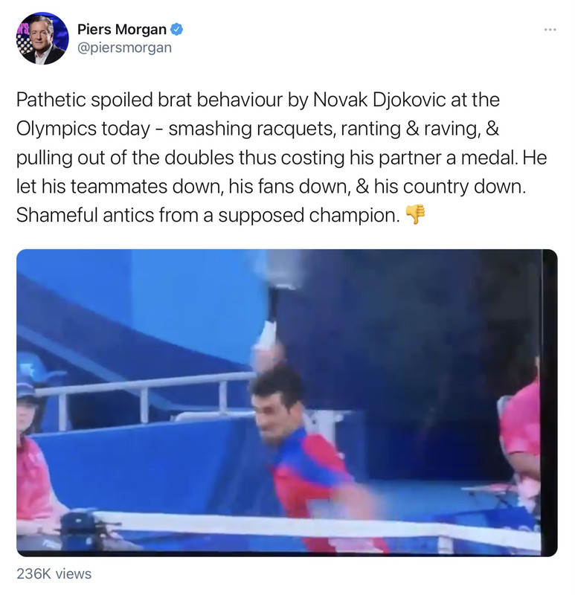This screenshot has height=595, width=575.
Task: Click the word "Olympics" in the tweet
Action: (57, 129)
